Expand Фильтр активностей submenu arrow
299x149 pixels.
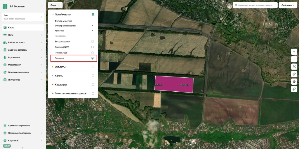point(92,26)
